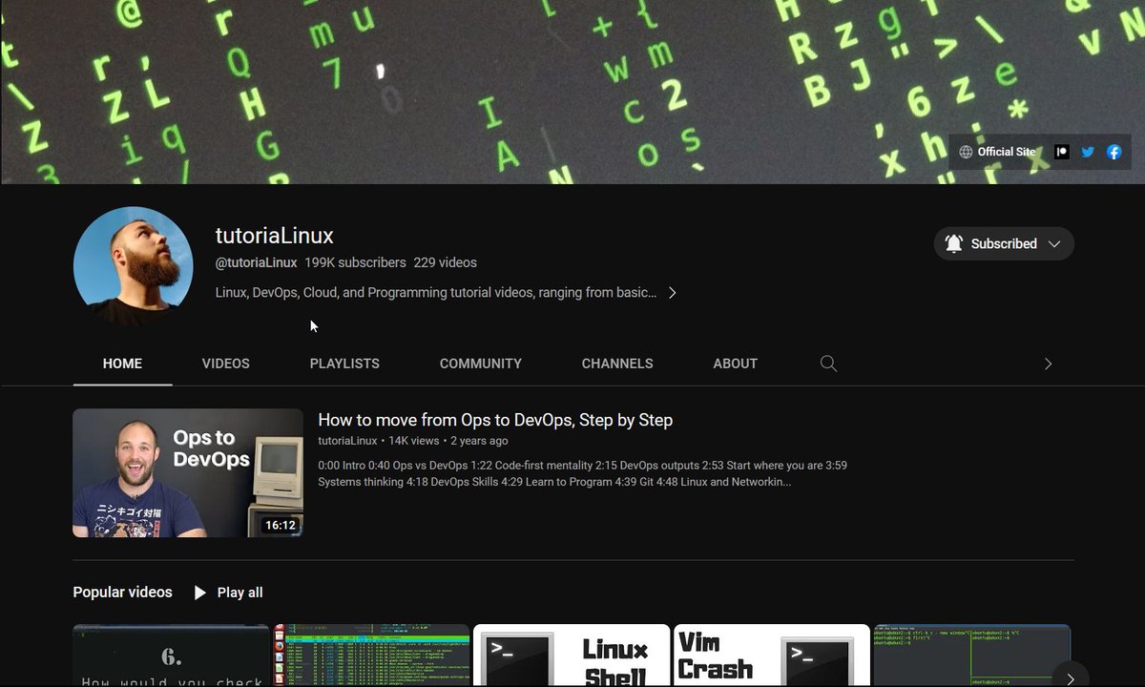
Task: Click the Popular videos heading
Action: click(123, 593)
